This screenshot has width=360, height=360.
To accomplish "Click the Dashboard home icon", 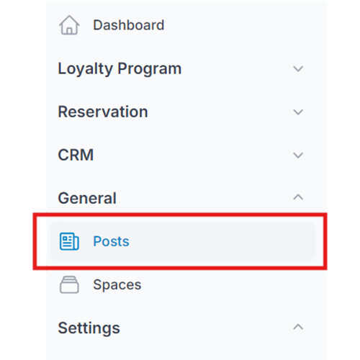I will 69,25.
